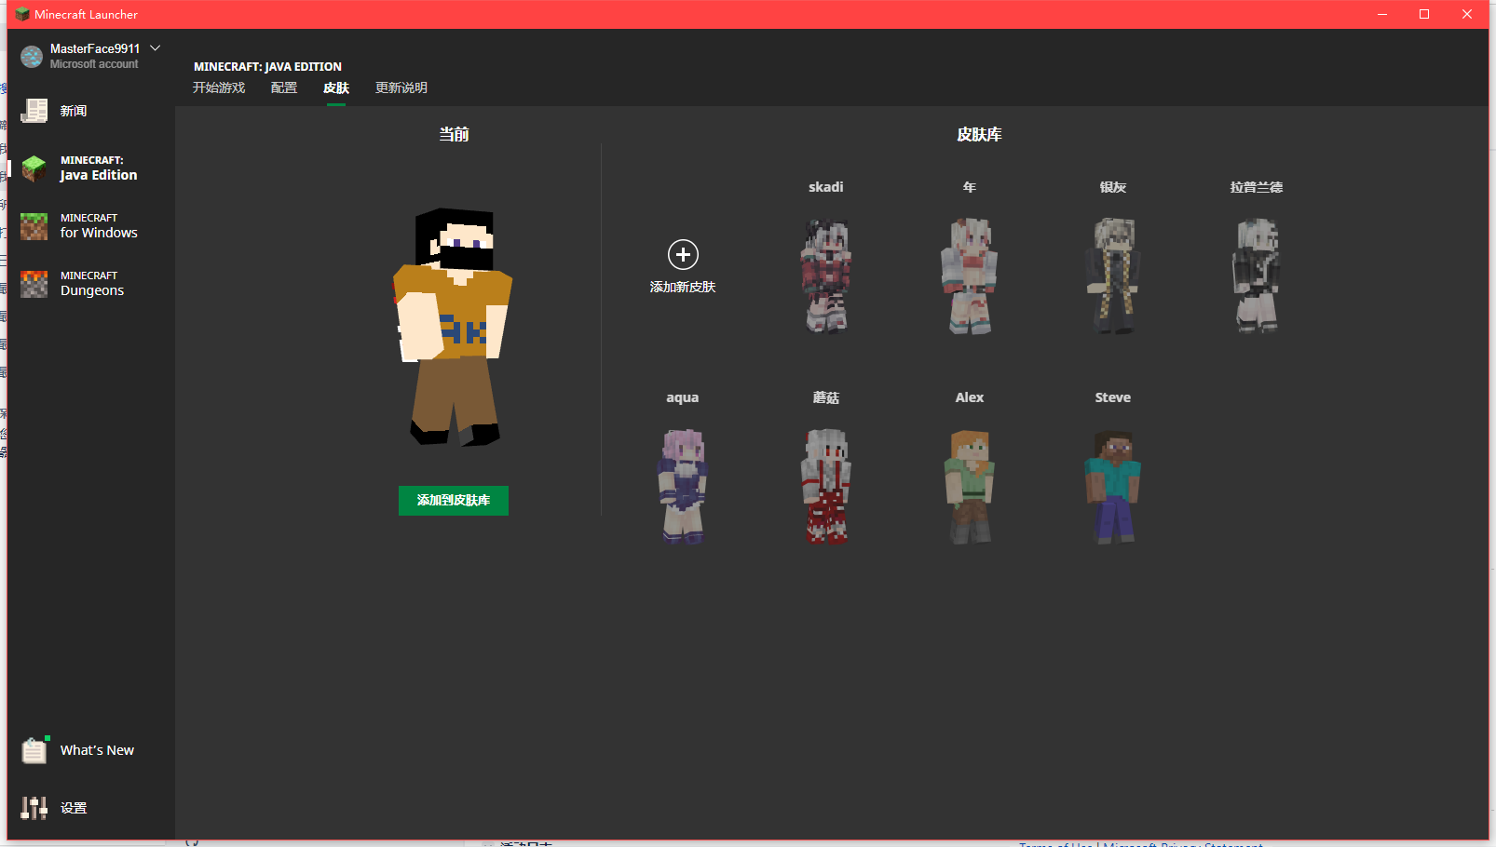1496x847 pixels.
Task: Click the 拉普兰德 skin name label
Action: [1257, 187]
